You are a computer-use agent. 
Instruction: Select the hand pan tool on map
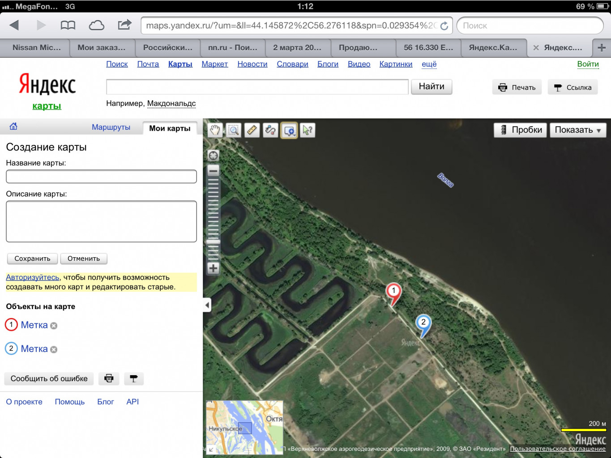tap(215, 130)
